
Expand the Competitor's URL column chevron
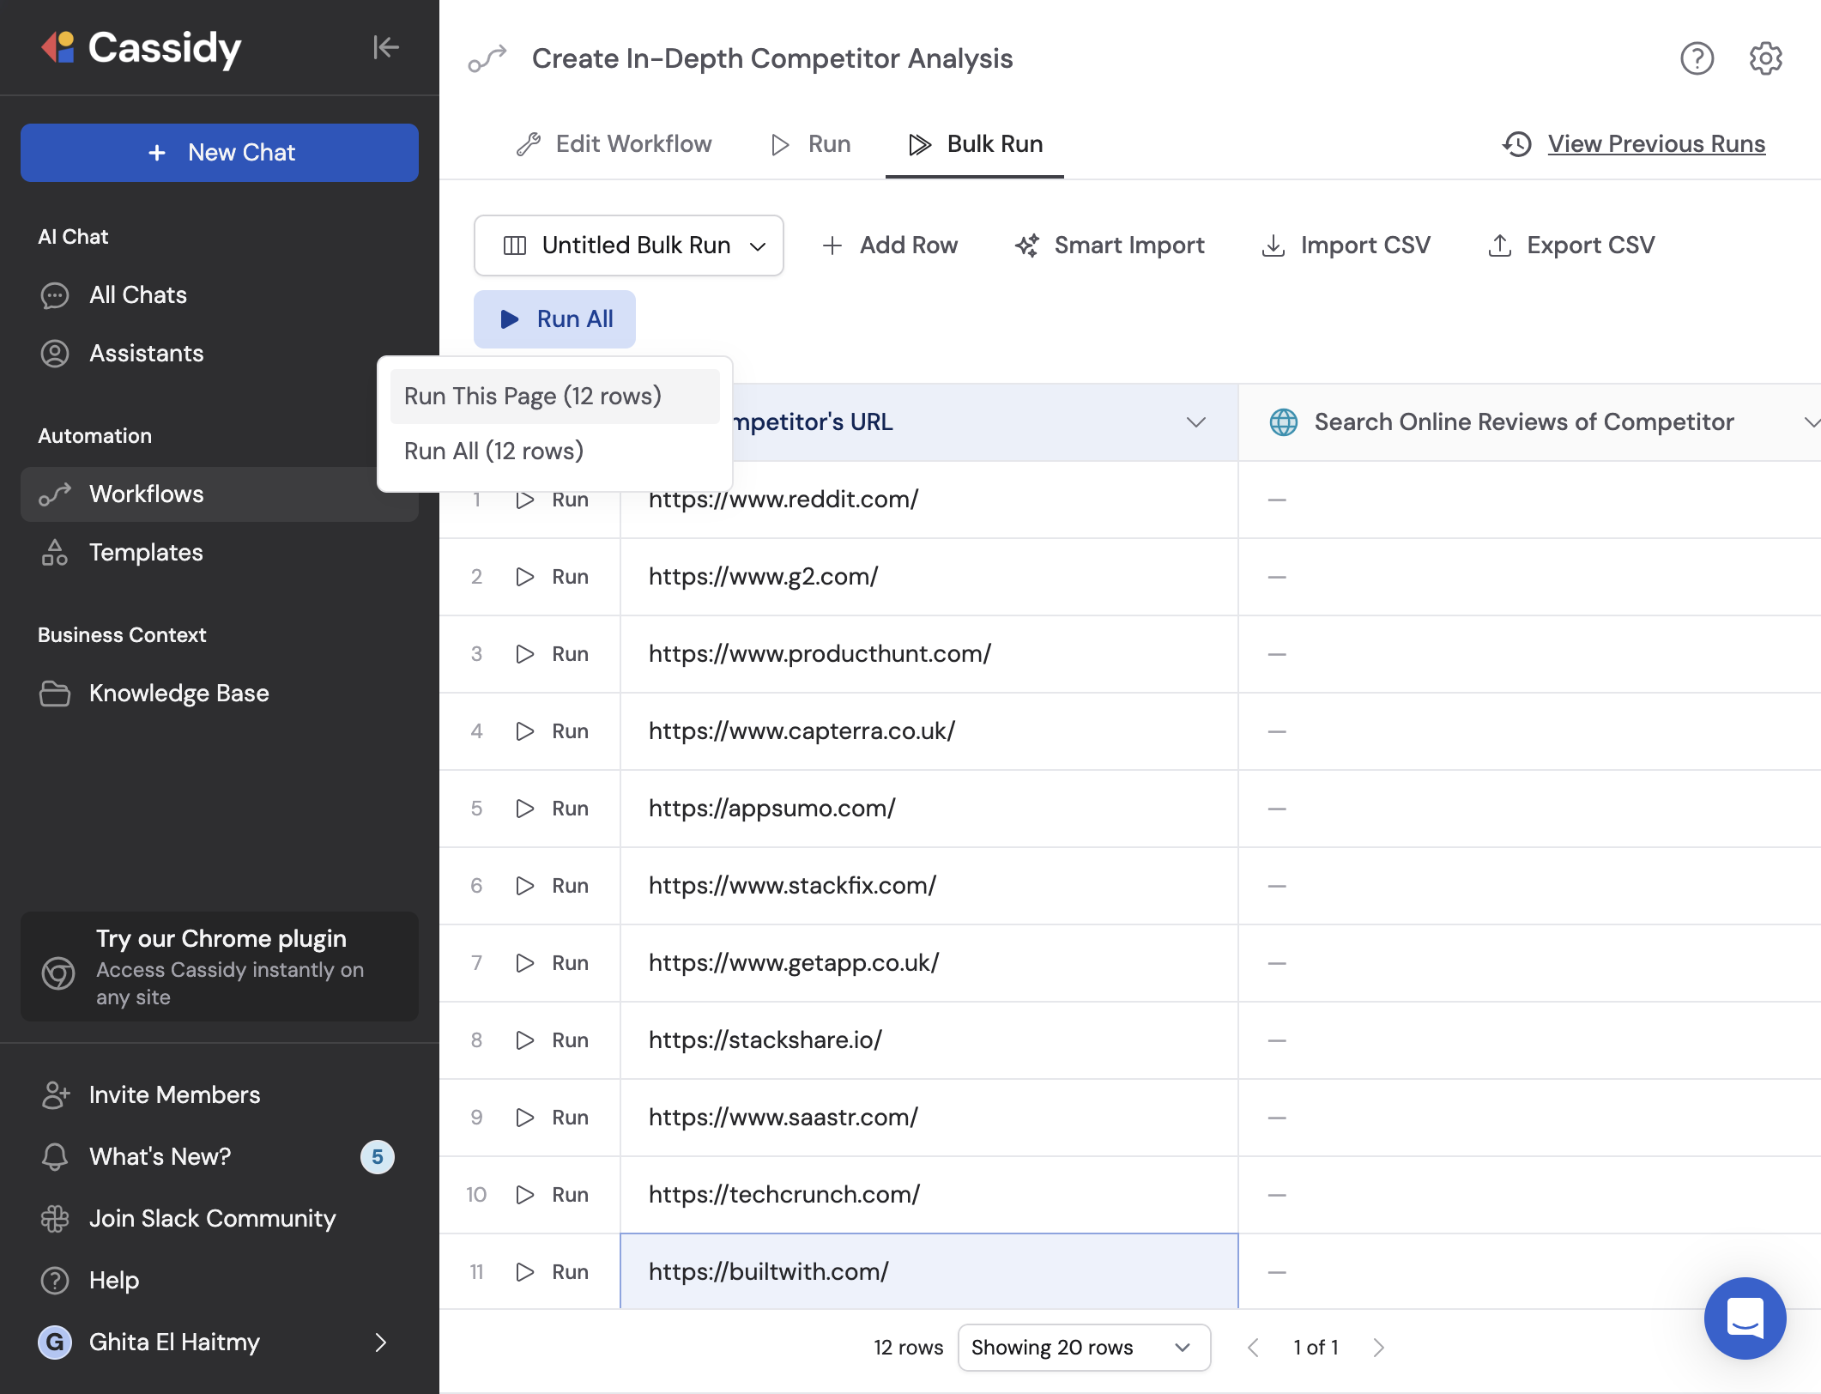pyautogui.click(x=1196, y=422)
